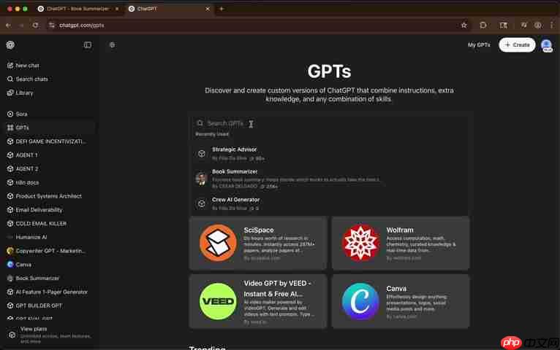Select Strategic Advisor from recently used
Viewport: 560px width, 350px height.
click(x=328, y=153)
